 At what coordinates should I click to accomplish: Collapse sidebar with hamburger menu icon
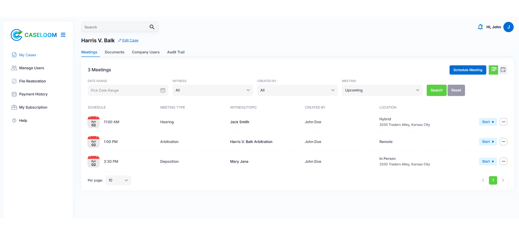63,35
